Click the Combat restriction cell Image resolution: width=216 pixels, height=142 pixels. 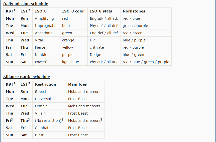tap(42, 128)
